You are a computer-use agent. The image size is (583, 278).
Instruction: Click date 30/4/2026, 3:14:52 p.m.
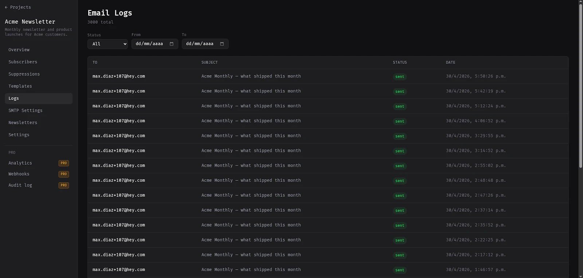click(476, 151)
